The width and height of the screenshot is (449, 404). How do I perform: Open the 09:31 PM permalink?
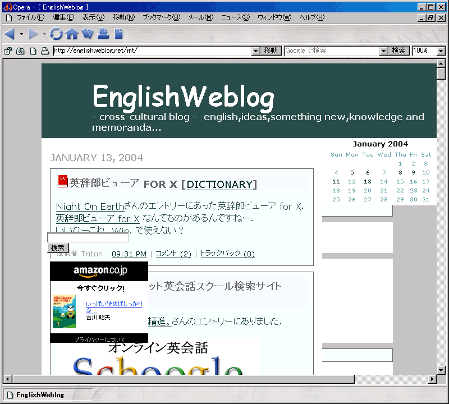[129, 254]
